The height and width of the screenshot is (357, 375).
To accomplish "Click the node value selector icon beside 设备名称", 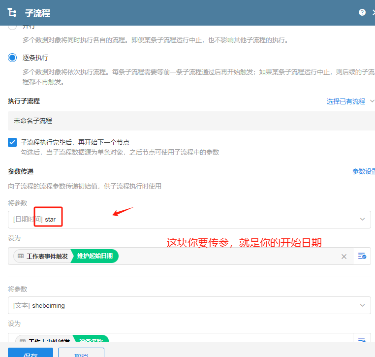I will pos(362,340).
